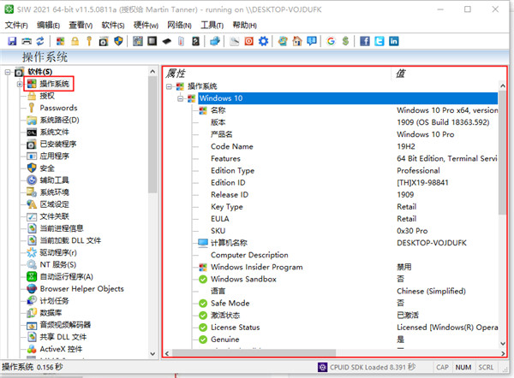Viewport: 514px width, 378px height.
Task: Collapse 操作系统 node in the properties panel
Action: click(169, 86)
